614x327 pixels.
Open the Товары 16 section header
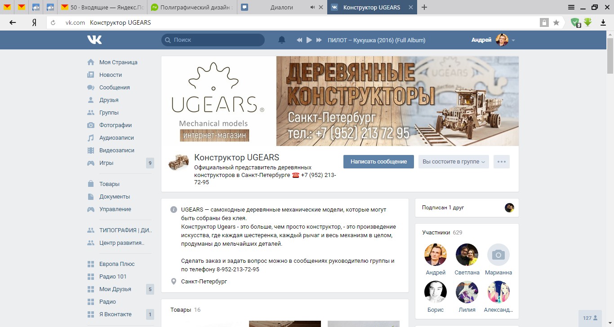[185, 310]
